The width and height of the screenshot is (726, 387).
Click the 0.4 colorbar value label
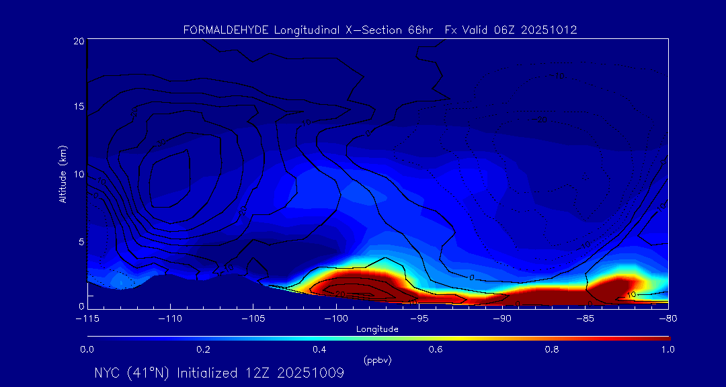pyautogui.click(x=319, y=349)
